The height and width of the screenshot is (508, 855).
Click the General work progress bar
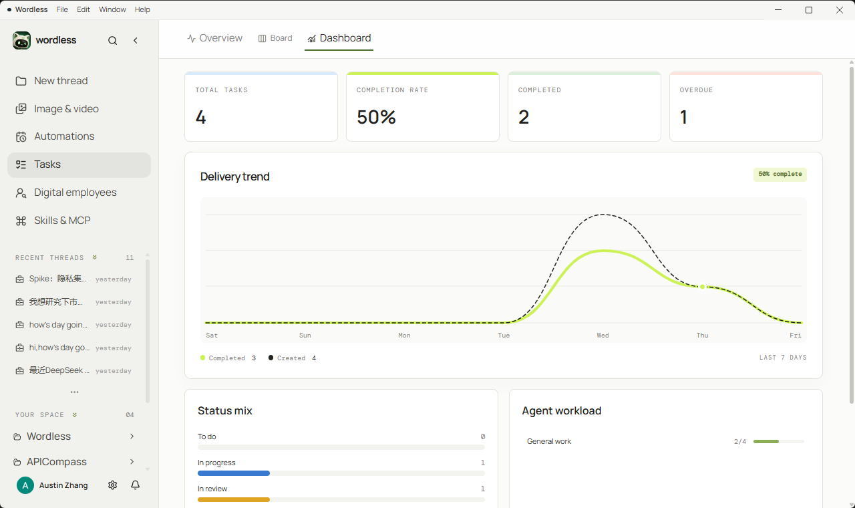click(779, 442)
